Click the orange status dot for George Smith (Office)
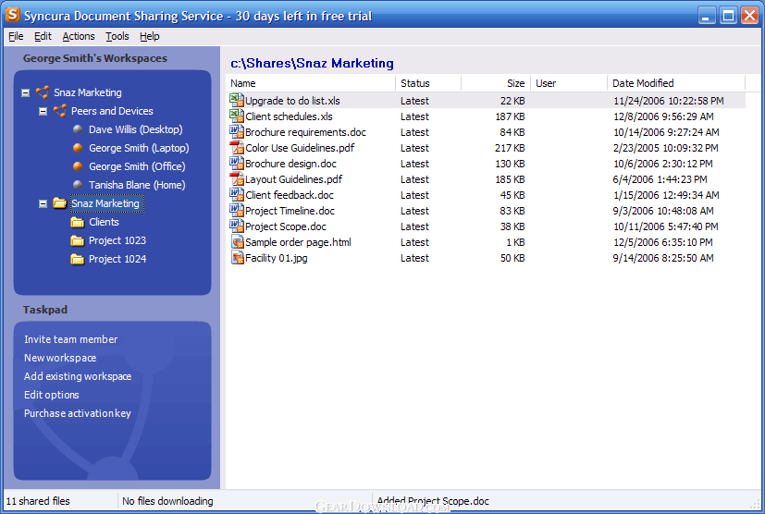 (78, 166)
